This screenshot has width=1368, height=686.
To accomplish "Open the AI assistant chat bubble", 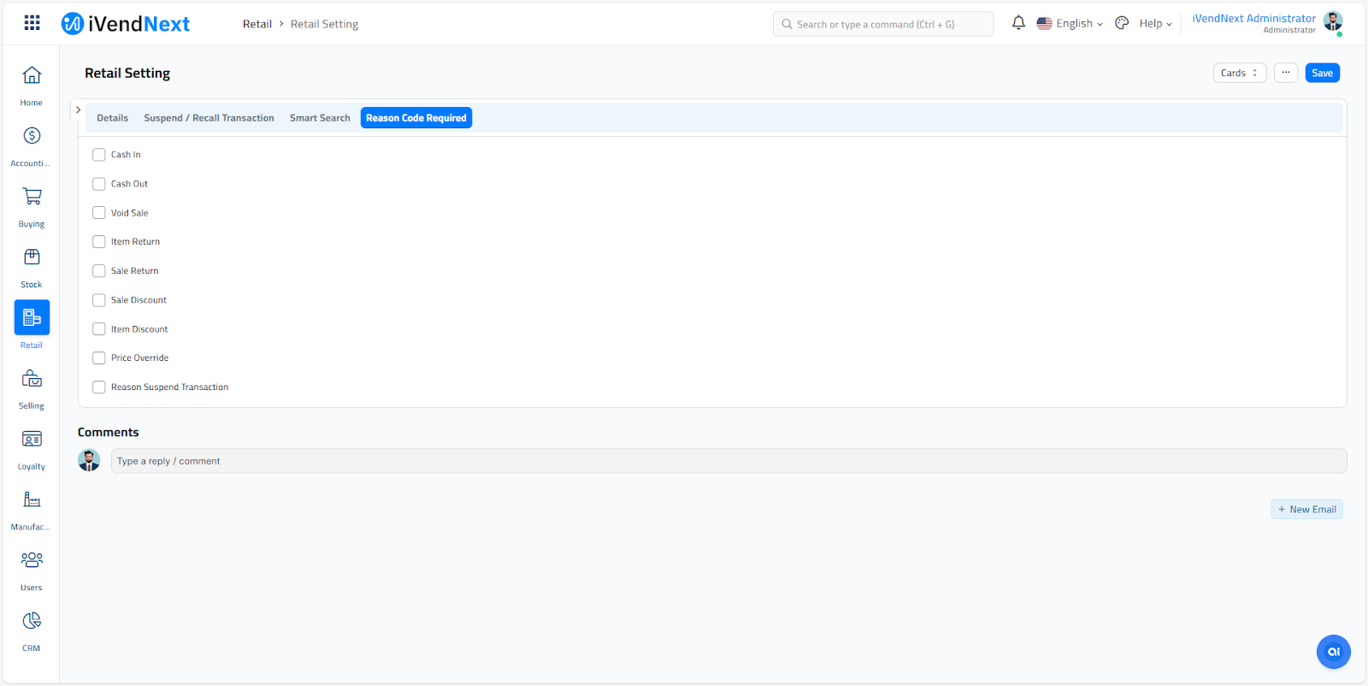I will pos(1333,652).
